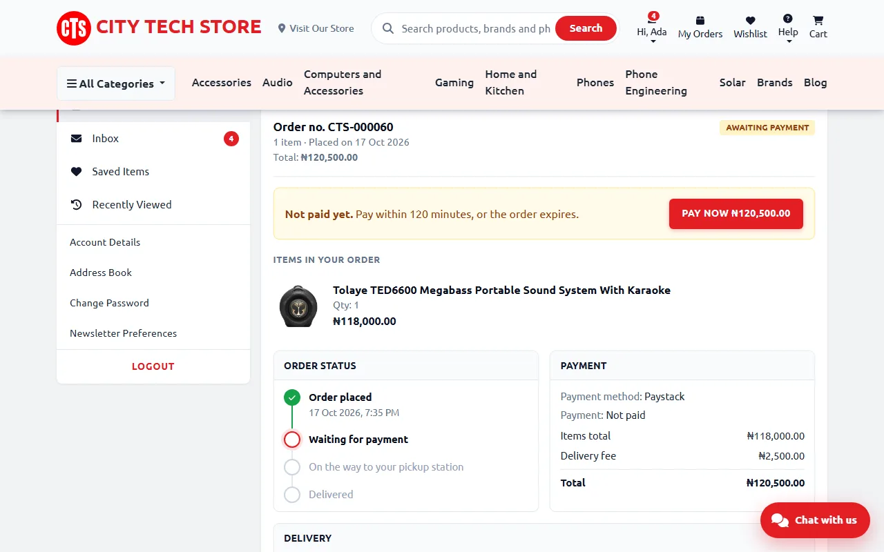
Task: Go to Change Password
Action: pos(109,303)
